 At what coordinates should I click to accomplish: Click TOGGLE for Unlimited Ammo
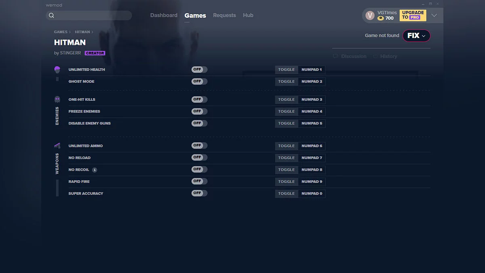287,146
